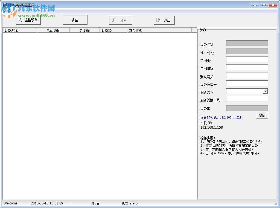The image size is (280, 208).
Task: Click the Mac地址 column header
Action: pyautogui.click(x=53, y=30)
